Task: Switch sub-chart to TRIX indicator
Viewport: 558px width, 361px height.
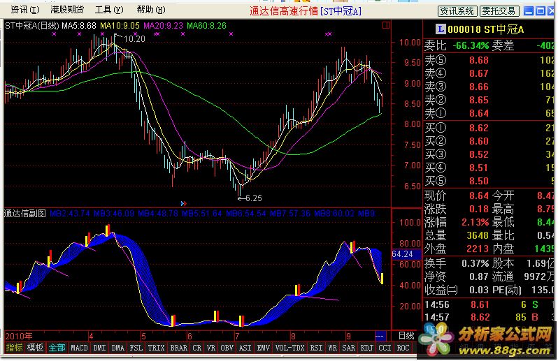Action: (156, 348)
